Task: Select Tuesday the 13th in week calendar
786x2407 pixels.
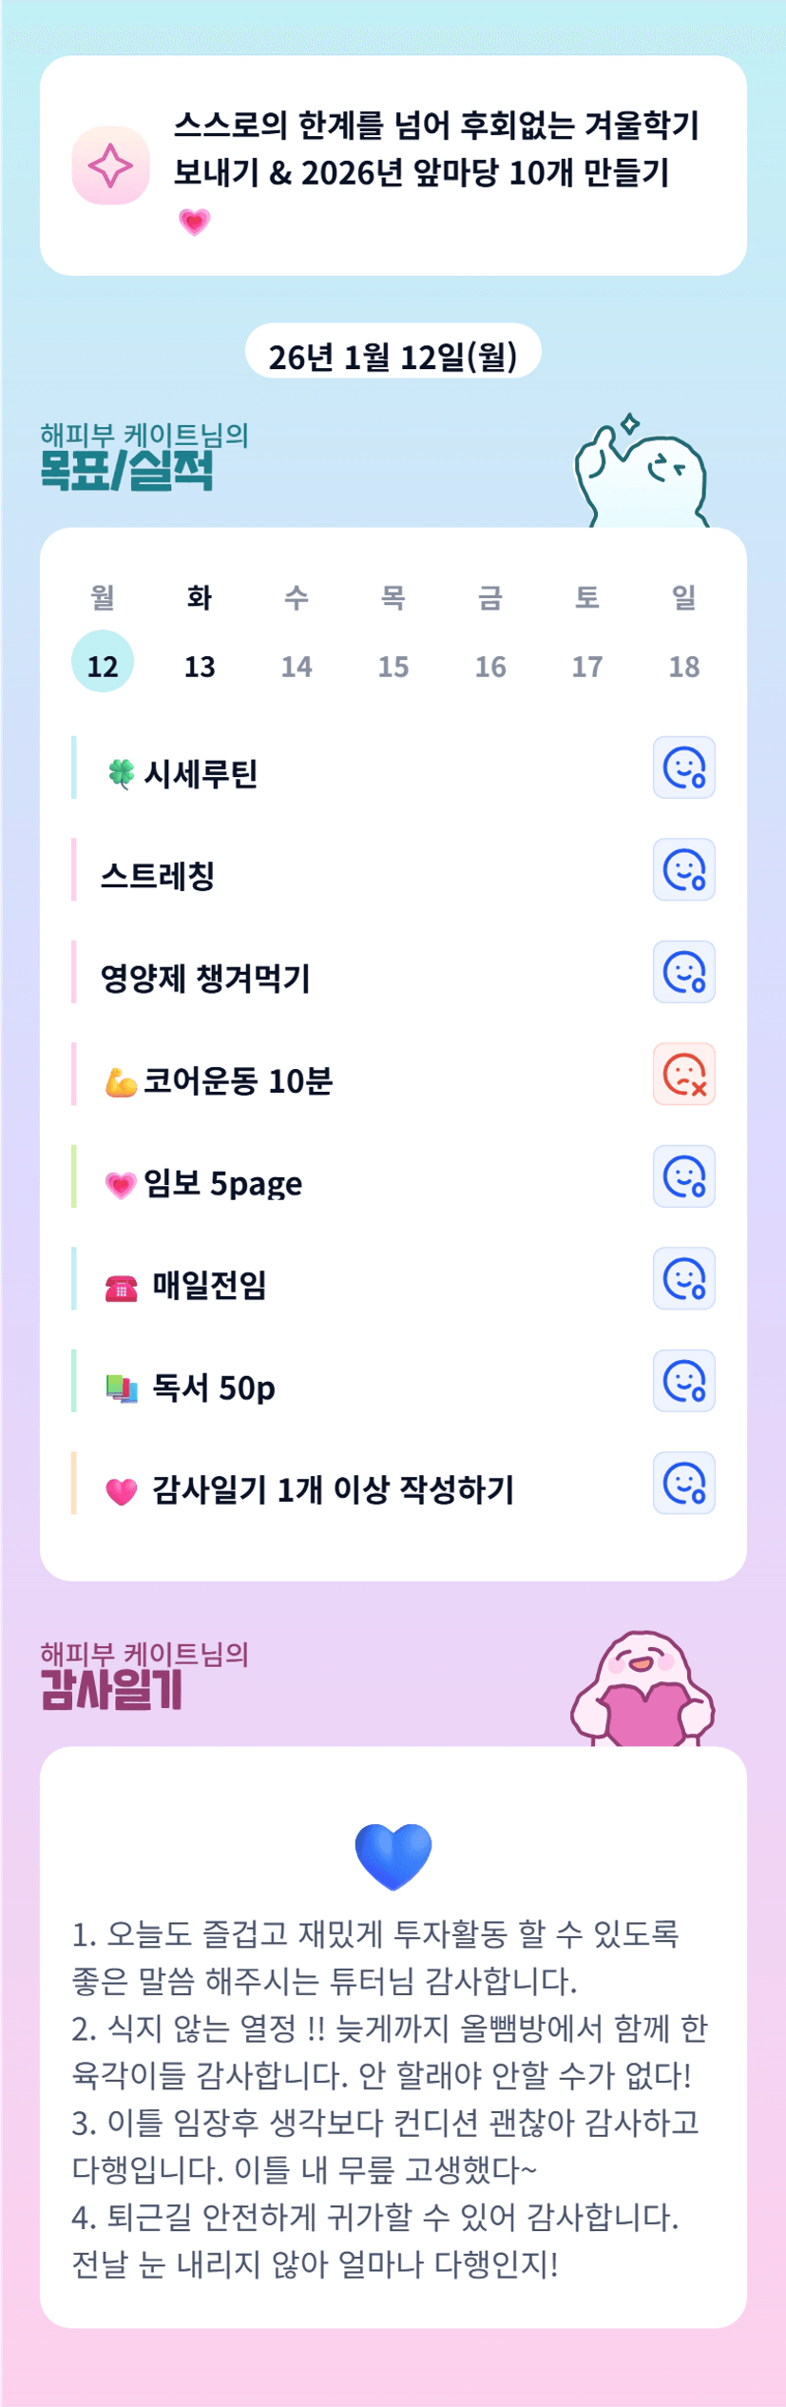Action: point(200,666)
